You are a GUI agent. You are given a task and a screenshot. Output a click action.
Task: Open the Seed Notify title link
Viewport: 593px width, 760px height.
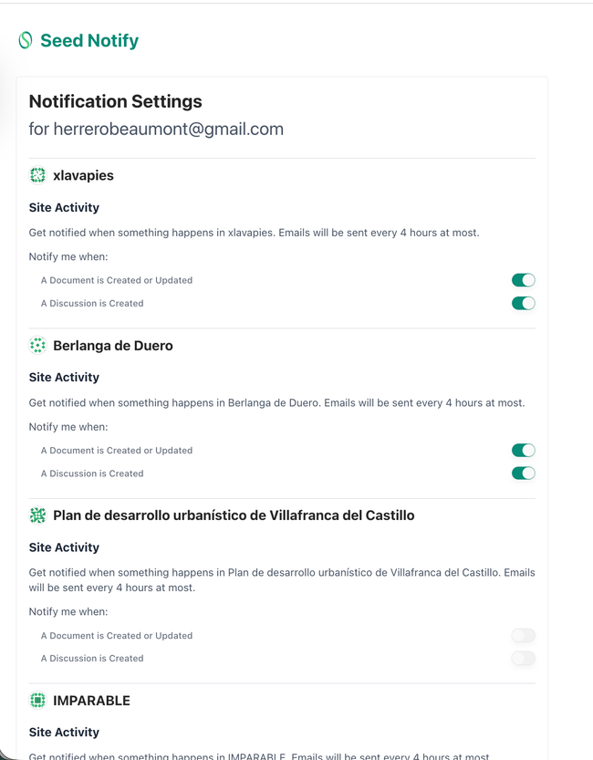(x=89, y=40)
